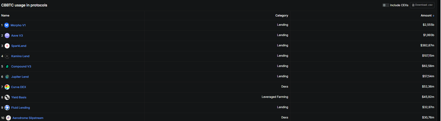Open the Morpho V1 protocol link
441x121 pixels.
(x=18, y=25)
